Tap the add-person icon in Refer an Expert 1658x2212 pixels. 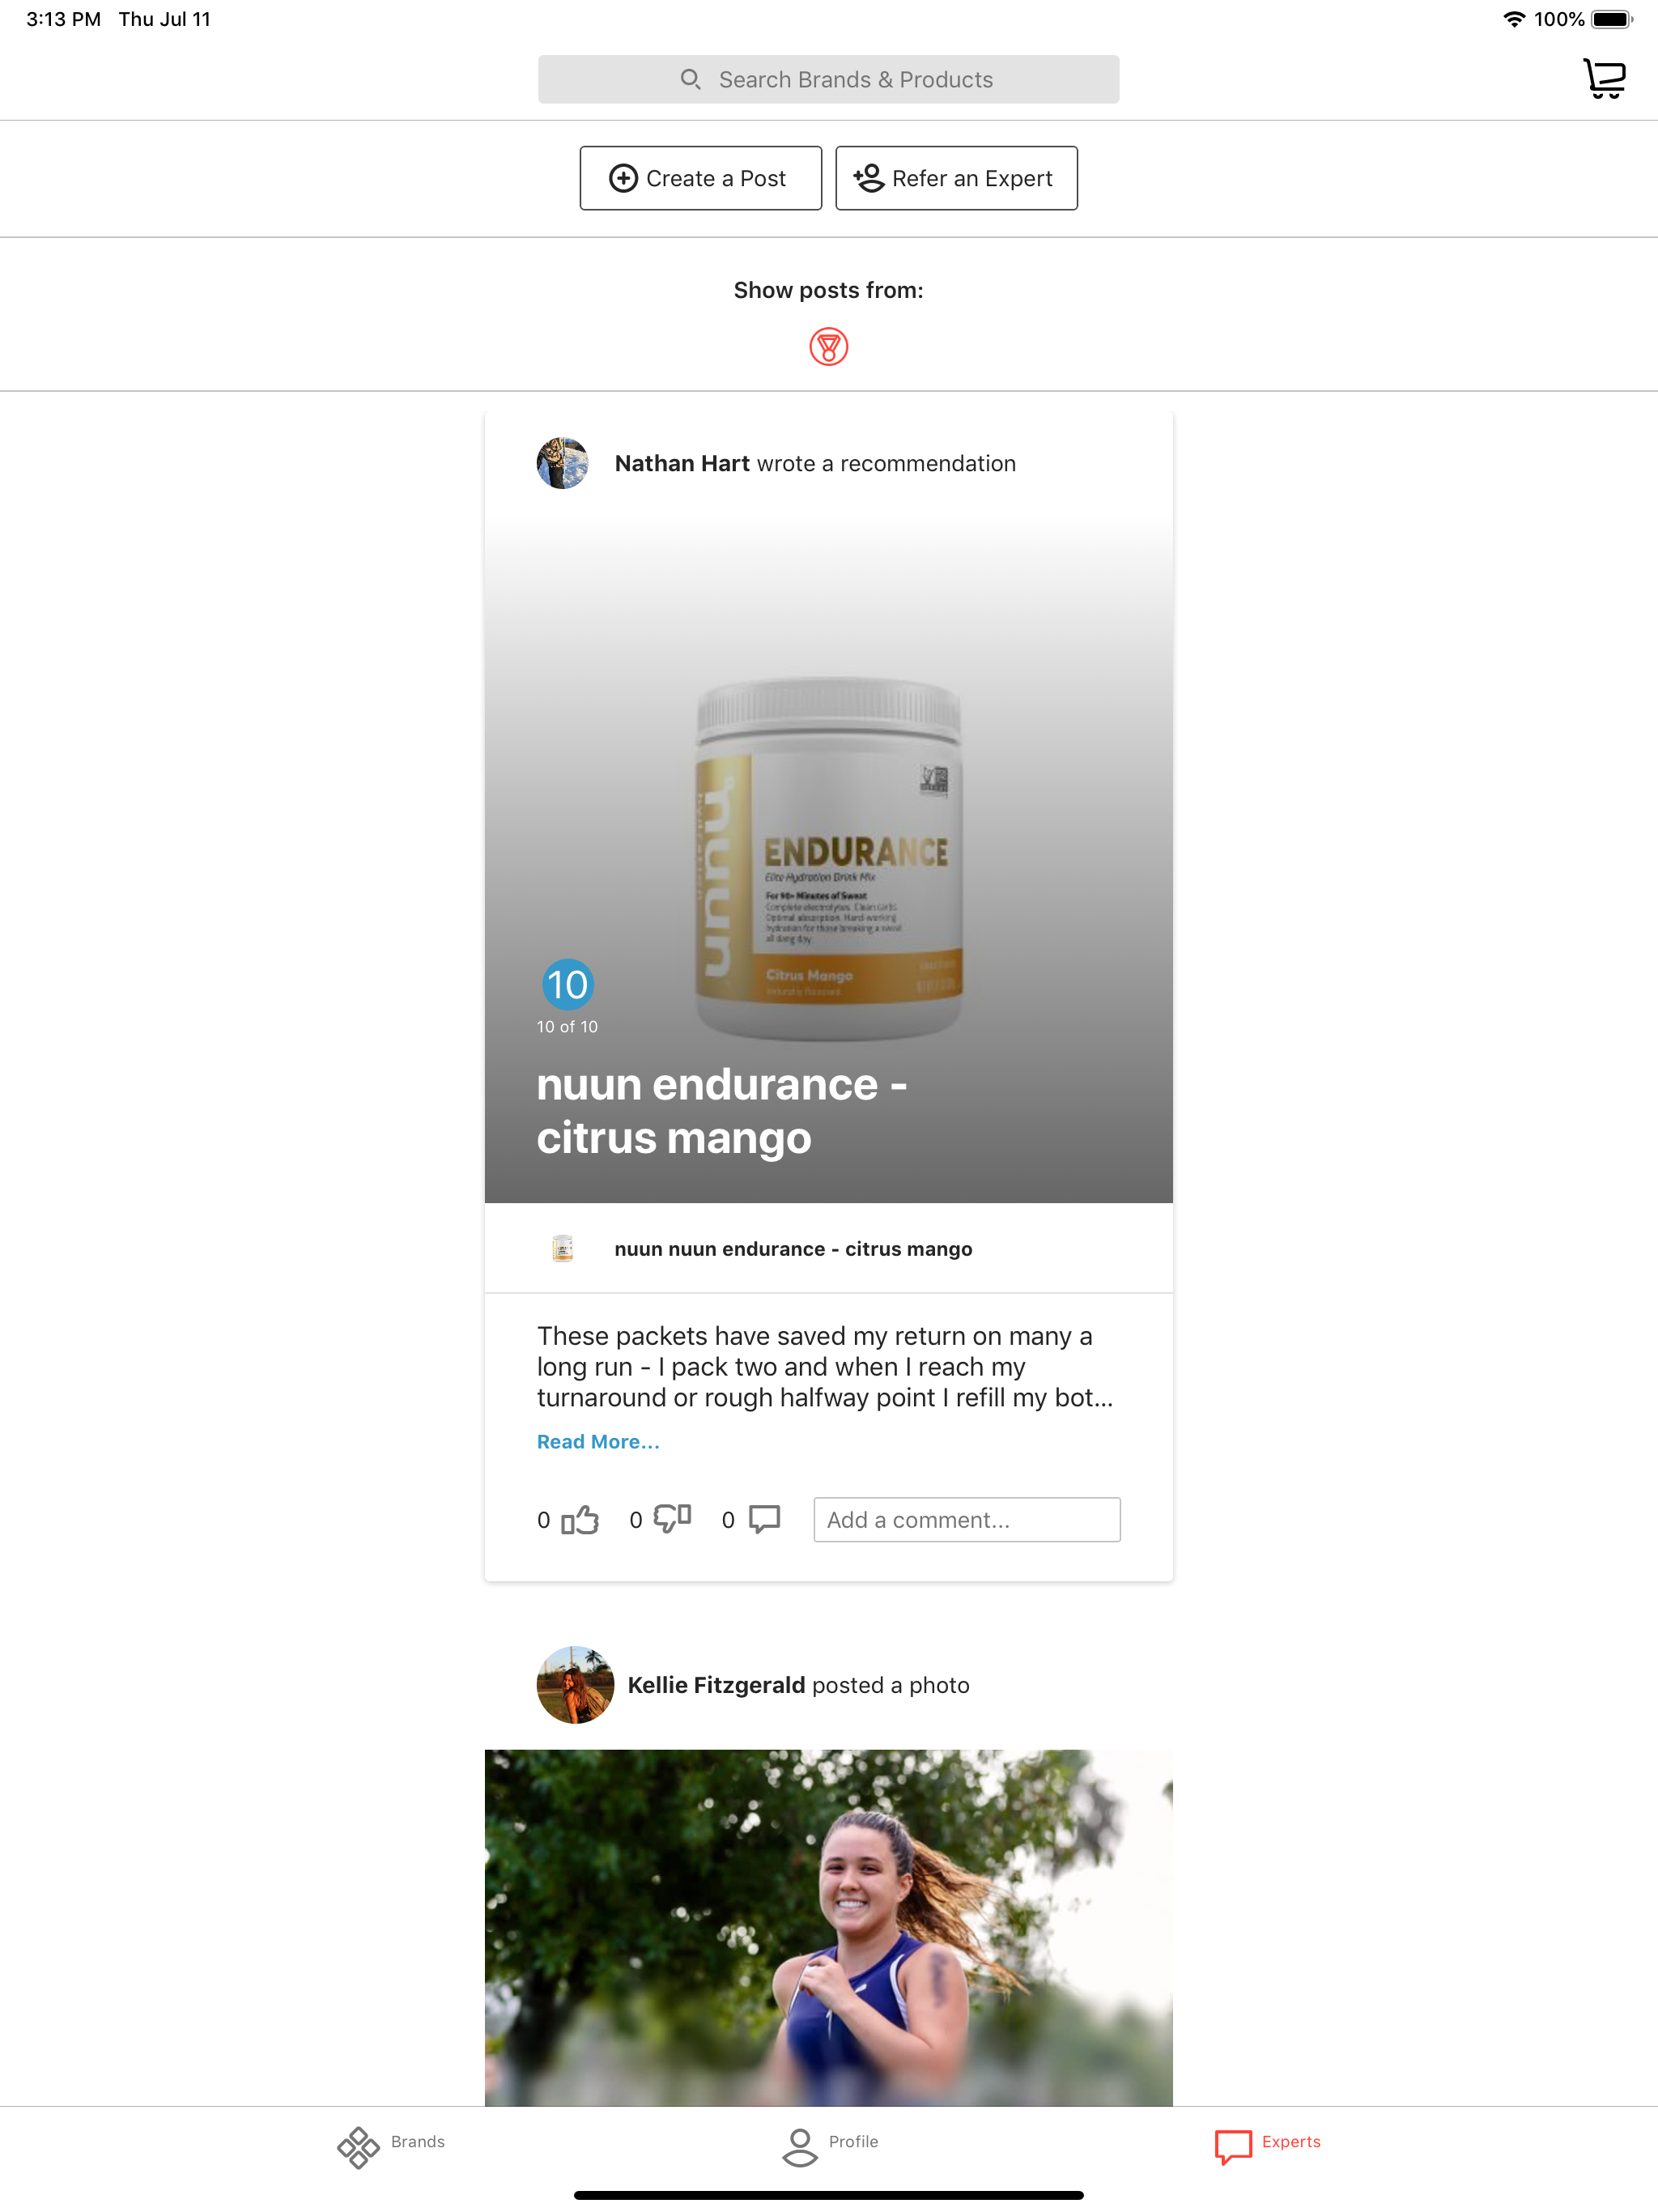point(868,178)
